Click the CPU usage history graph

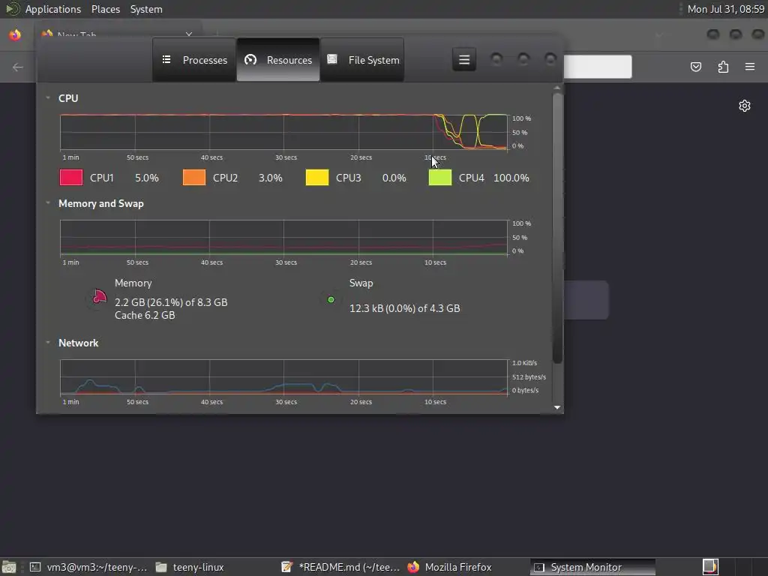[x=283, y=132]
